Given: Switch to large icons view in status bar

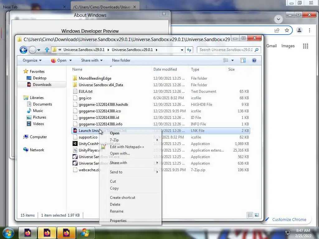Looking at the screenshot, I should [257, 215].
